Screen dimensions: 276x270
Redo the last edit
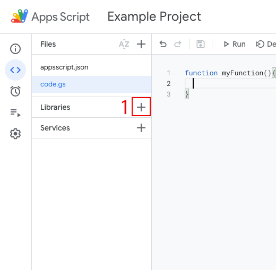pos(178,44)
